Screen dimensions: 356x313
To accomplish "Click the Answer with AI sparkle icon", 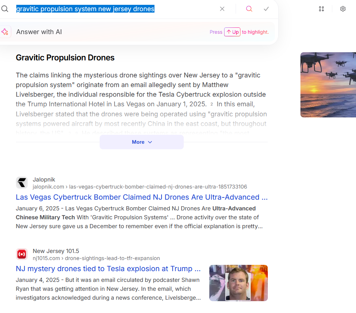I will (5, 32).
